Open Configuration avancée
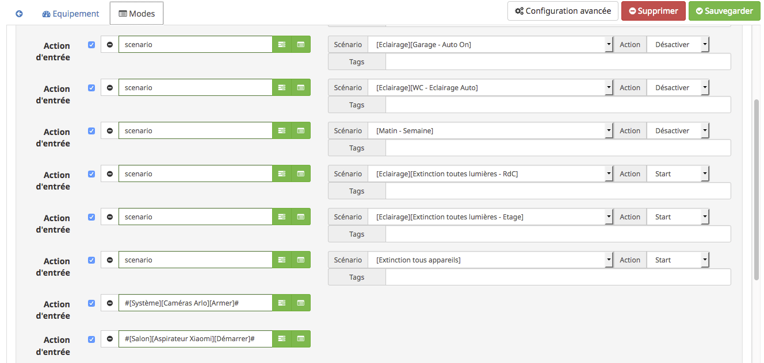Image resolution: width=764 pixels, height=363 pixels. 563,11
